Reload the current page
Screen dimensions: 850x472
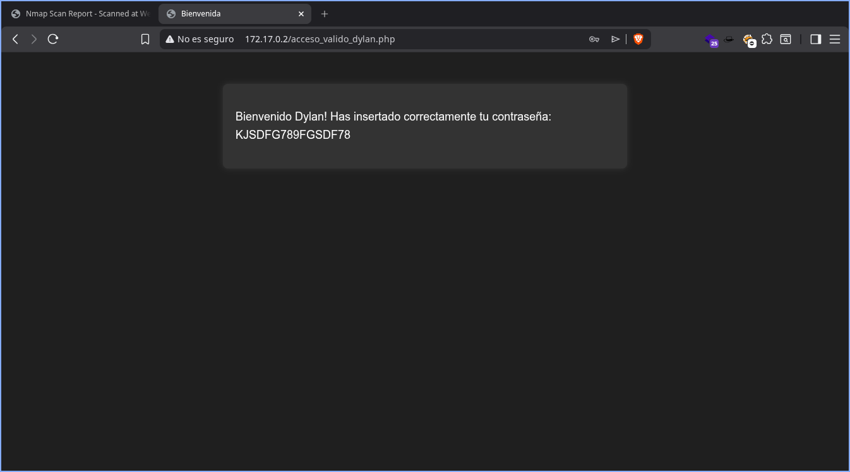(x=53, y=39)
